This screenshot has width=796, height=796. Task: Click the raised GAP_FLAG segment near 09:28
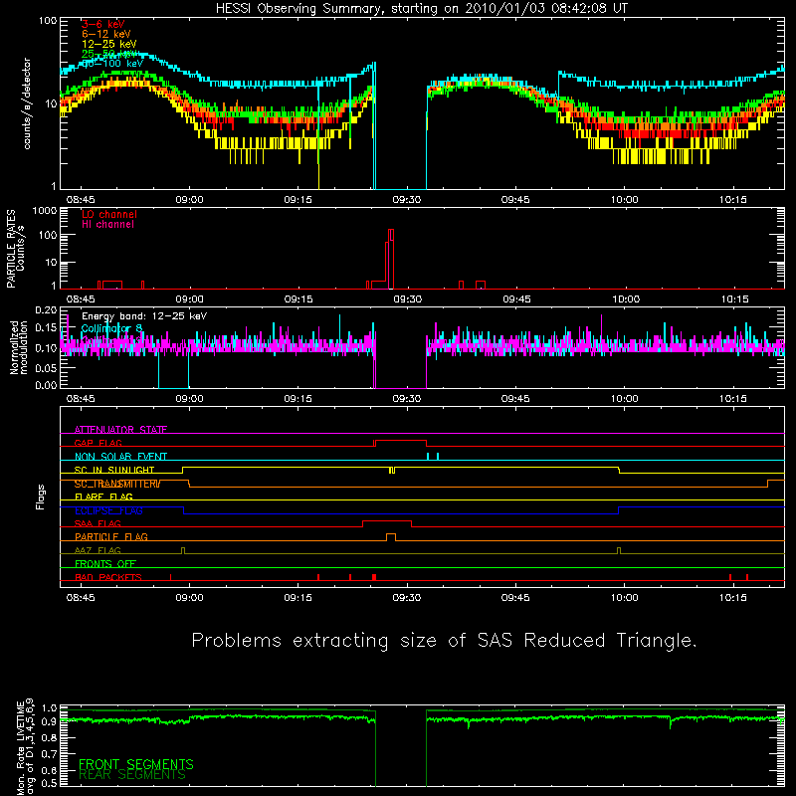(401, 441)
